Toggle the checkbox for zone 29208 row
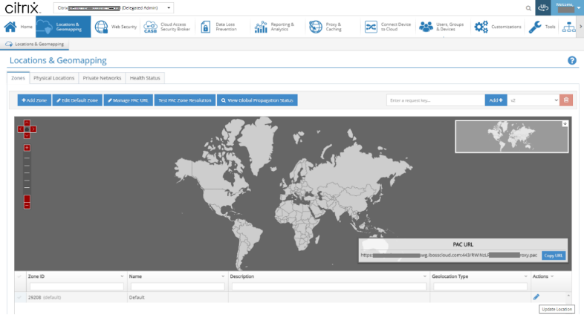The image size is (584, 315). [x=19, y=297]
